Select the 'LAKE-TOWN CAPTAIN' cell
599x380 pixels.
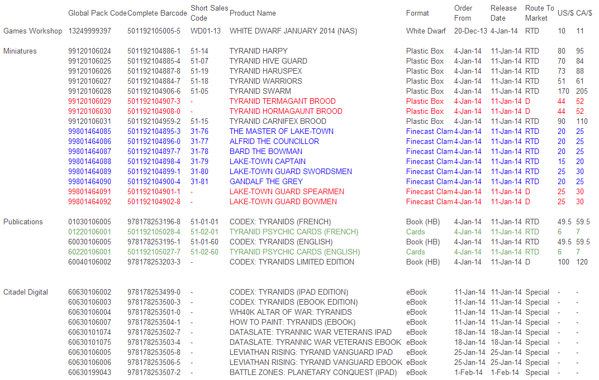click(x=268, y=161)
